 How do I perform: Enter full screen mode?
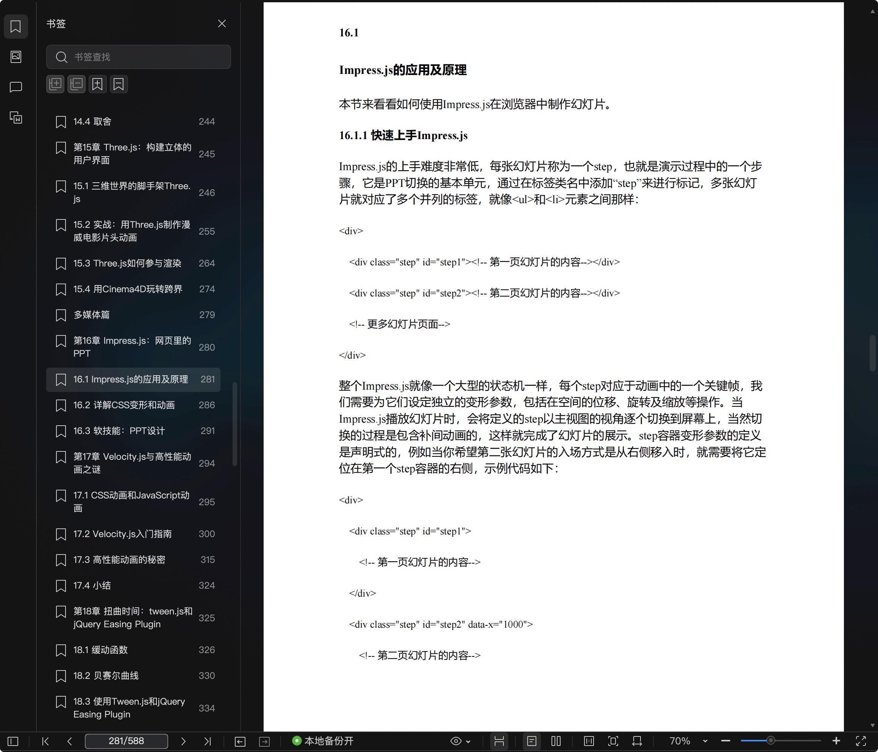tap(861, 741)
